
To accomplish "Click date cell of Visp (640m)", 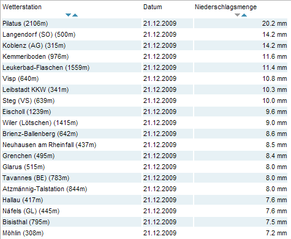I will coord(160,78).
